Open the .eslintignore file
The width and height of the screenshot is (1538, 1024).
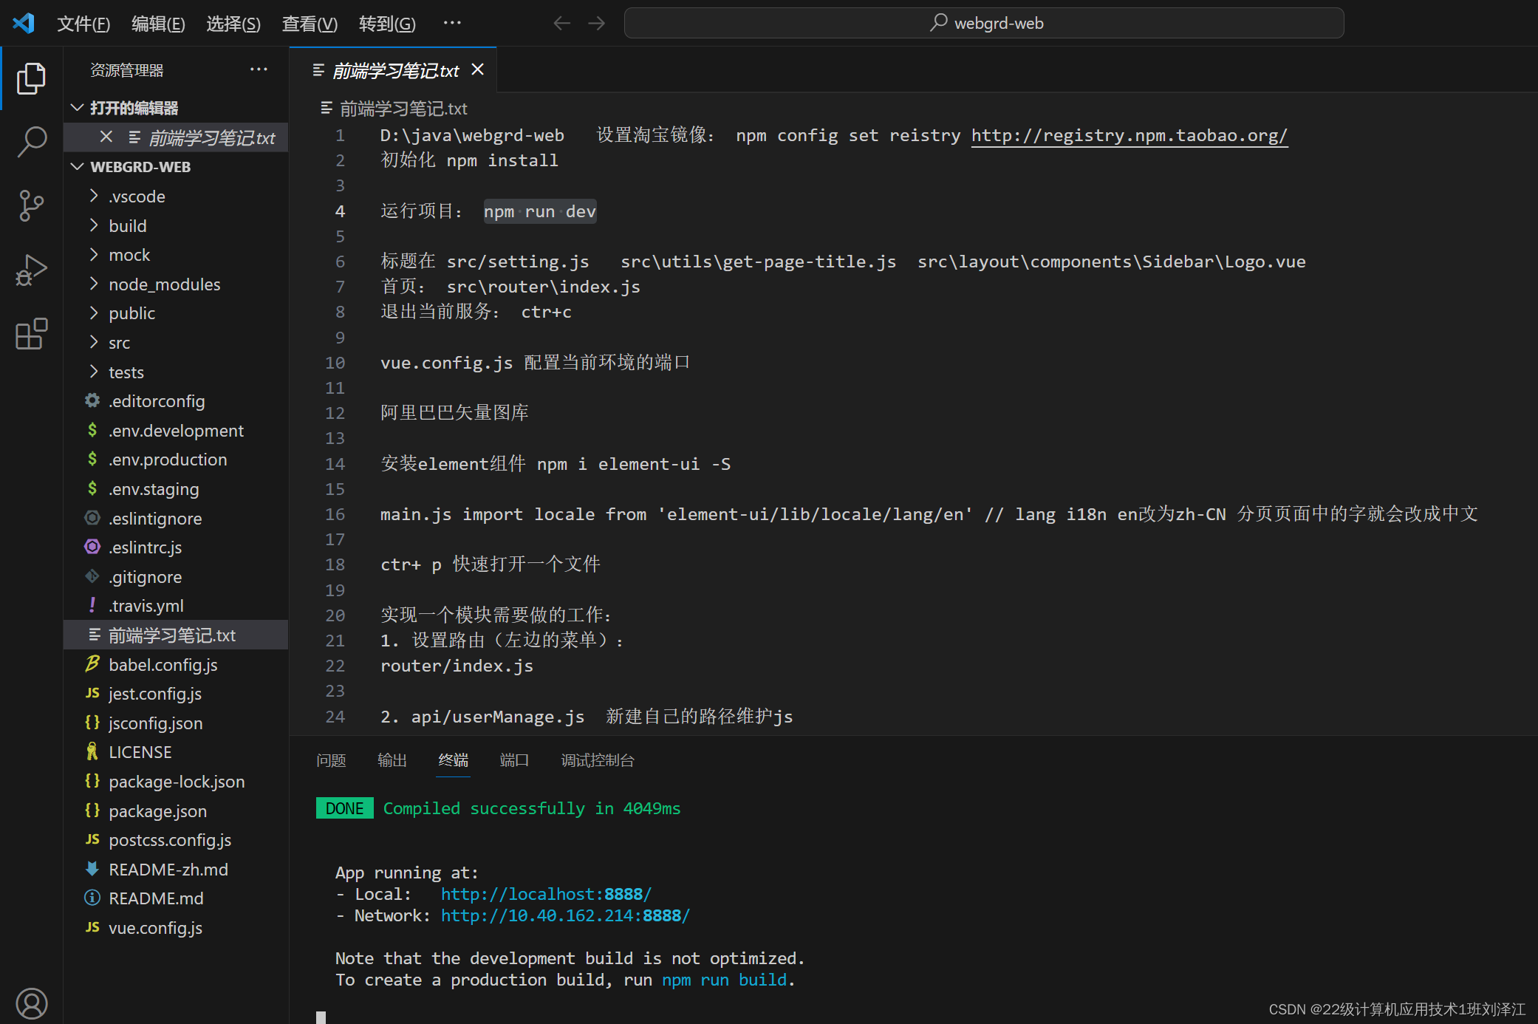coord(176,519)
